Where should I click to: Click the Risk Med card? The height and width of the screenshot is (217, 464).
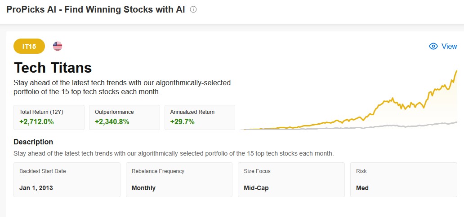point(404,179)
